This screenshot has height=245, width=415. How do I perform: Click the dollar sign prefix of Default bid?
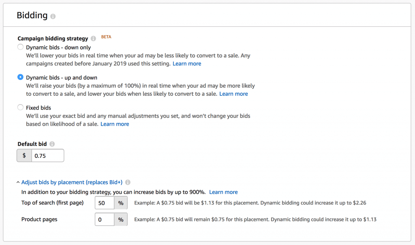click(24, 156)
